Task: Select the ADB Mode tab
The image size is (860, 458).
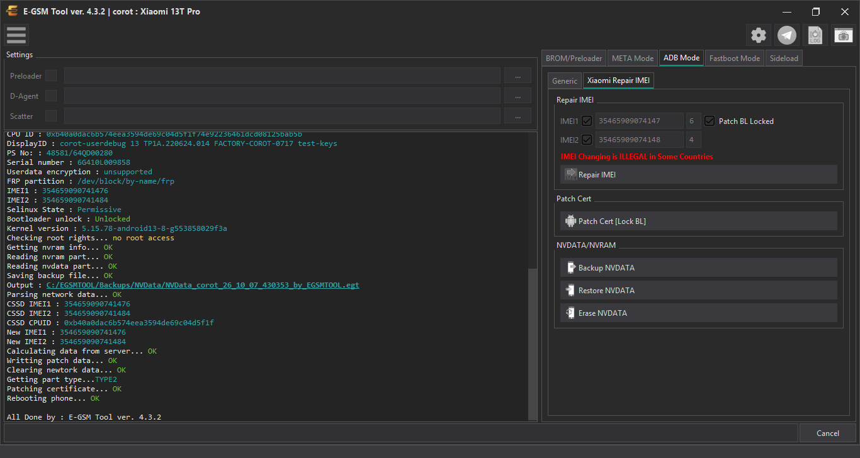Action: coord(681,58)
